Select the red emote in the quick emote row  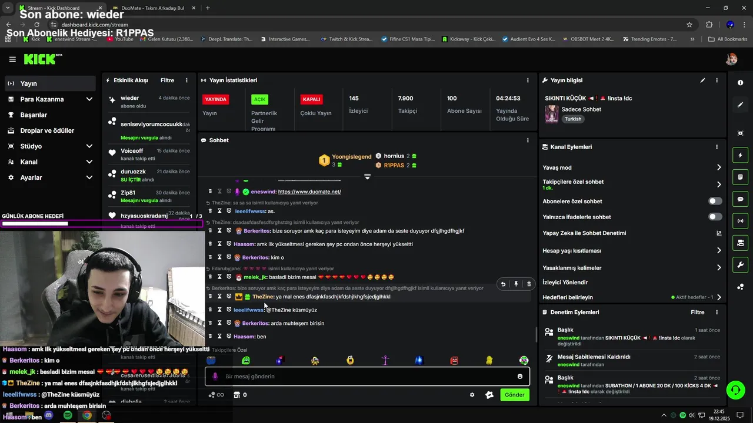point(454,360)
